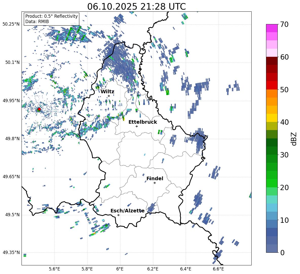Select the Ettelbruck city label
Image resolution: width=300 pixels, height=274 pixels.
pos(143,122)
